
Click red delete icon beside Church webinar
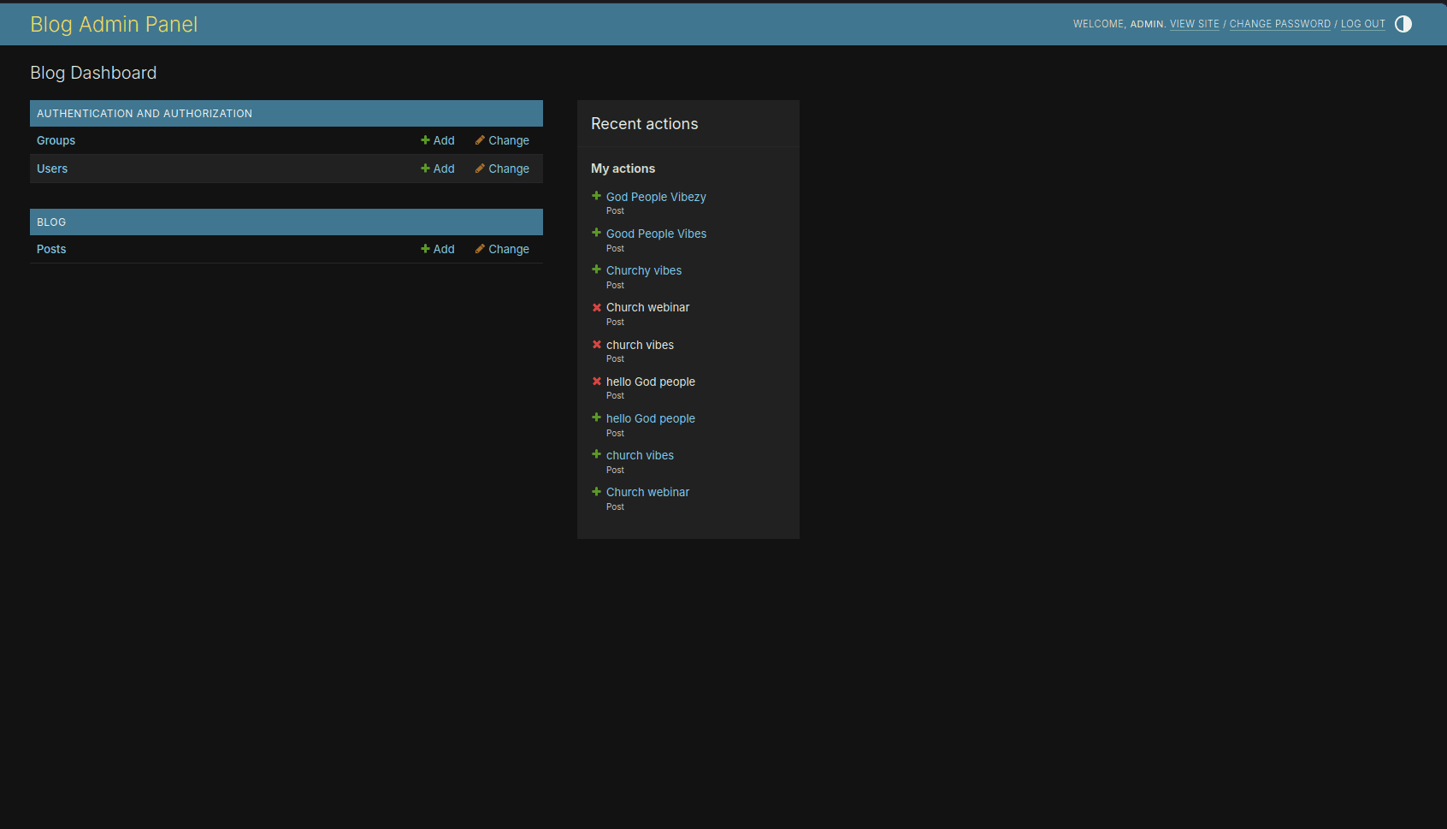click(x=596, y=307)
